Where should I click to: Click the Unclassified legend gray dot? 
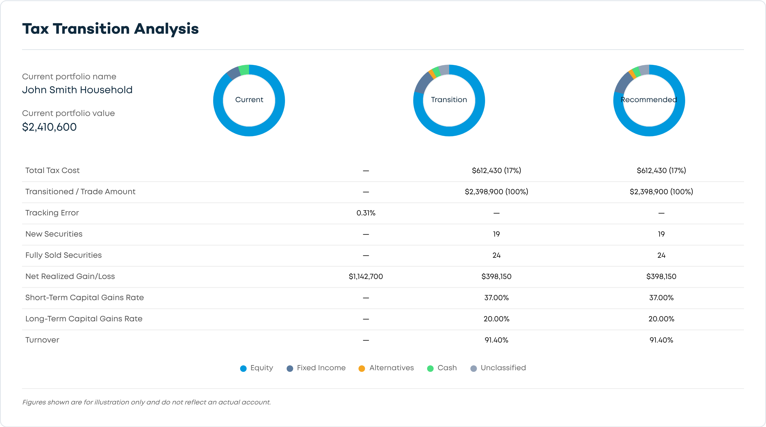pyautogui.click(x=474, y=368)
